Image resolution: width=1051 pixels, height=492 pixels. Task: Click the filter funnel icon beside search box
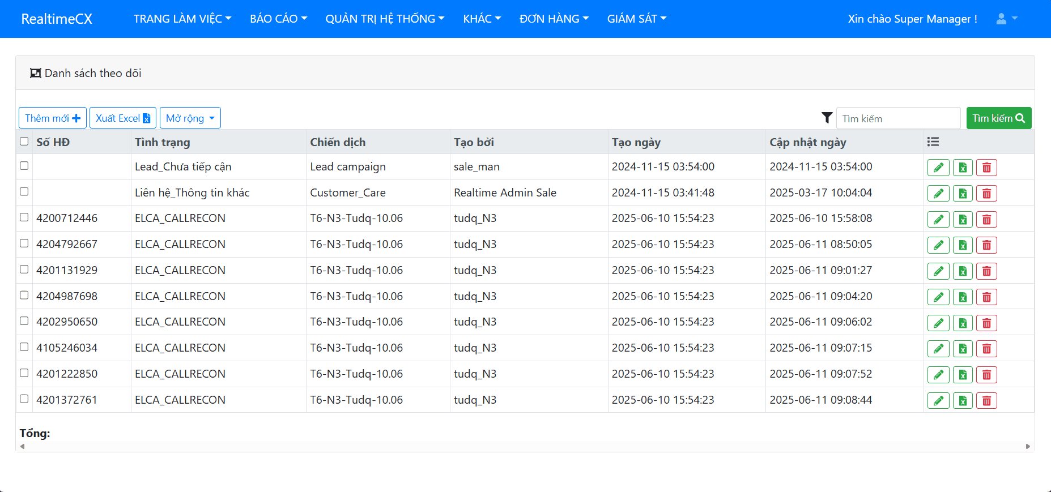click(827, 118)
